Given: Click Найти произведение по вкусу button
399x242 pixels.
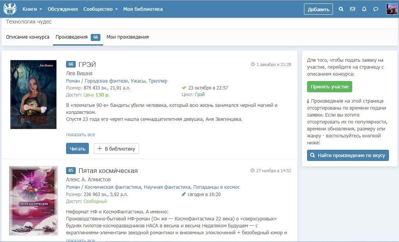Looking at the screenshot, I should (348, 156).
